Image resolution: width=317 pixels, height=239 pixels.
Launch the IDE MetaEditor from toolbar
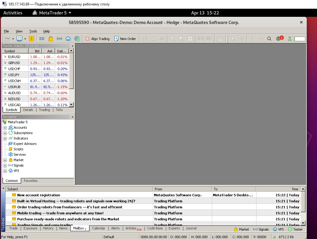pyautogui.click(x=42, y=38)
